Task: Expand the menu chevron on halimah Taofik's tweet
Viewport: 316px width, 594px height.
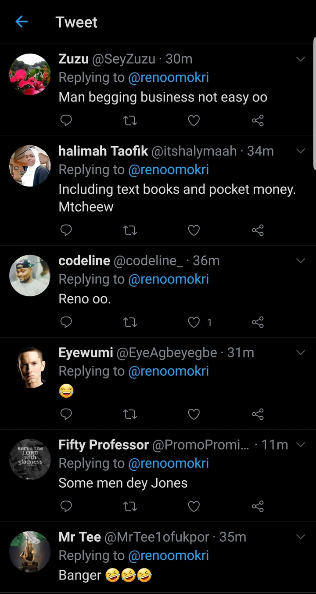Action: [301, 151]
